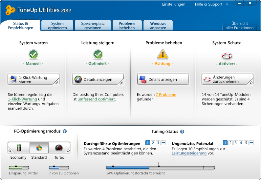This screenshot has height=180, width=261.
Task: Open the umfassend optimiert link
Action: point(96,99)
